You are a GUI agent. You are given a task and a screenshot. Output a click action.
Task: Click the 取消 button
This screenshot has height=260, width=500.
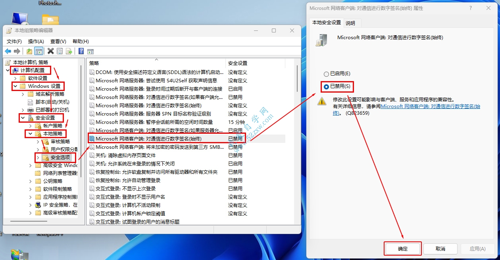pyautogui.click(x=440, y=249)
